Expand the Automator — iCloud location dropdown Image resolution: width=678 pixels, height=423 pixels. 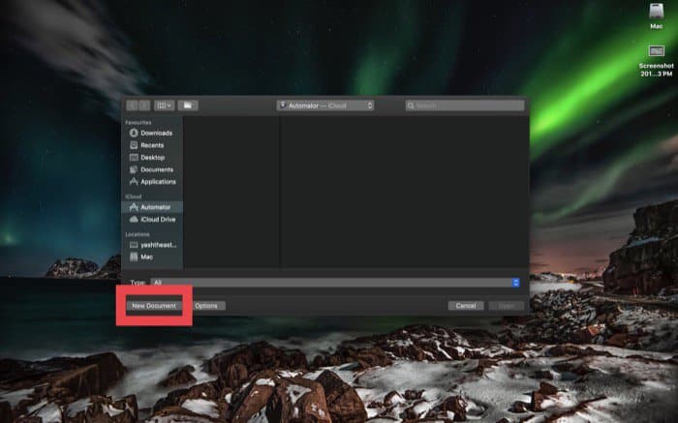tap(324, 105)
